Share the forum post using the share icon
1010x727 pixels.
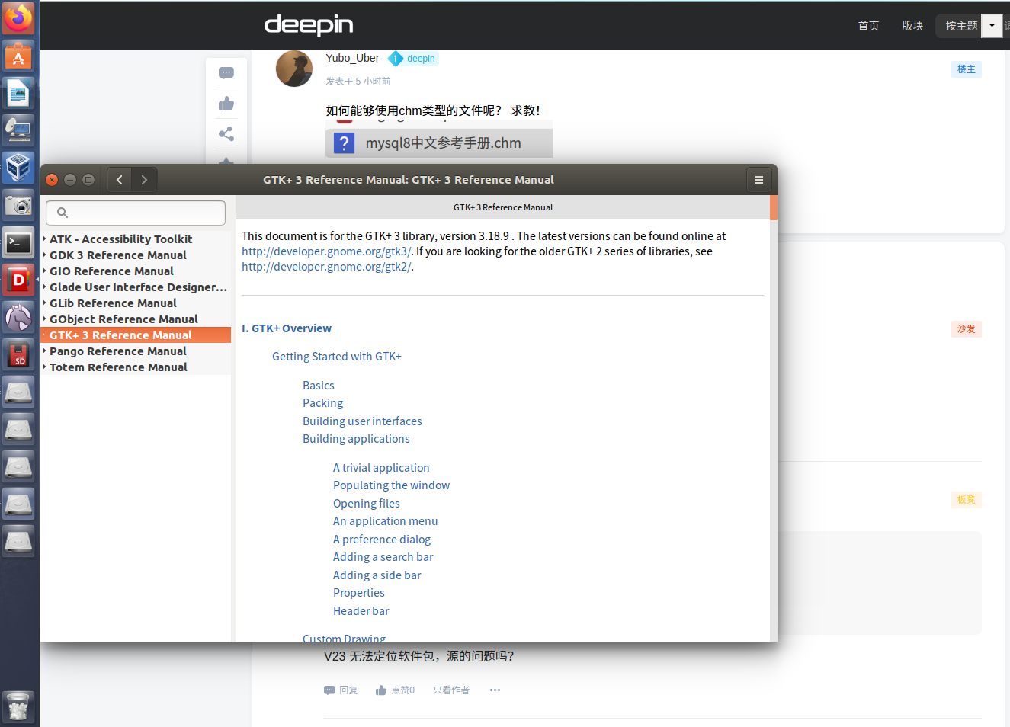pos(226,133)
